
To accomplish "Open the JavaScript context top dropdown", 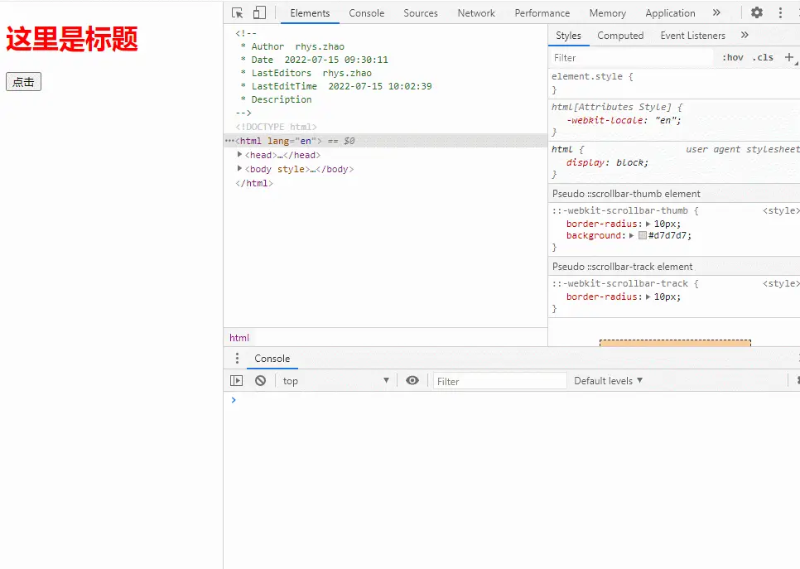I will coord(335,381).
